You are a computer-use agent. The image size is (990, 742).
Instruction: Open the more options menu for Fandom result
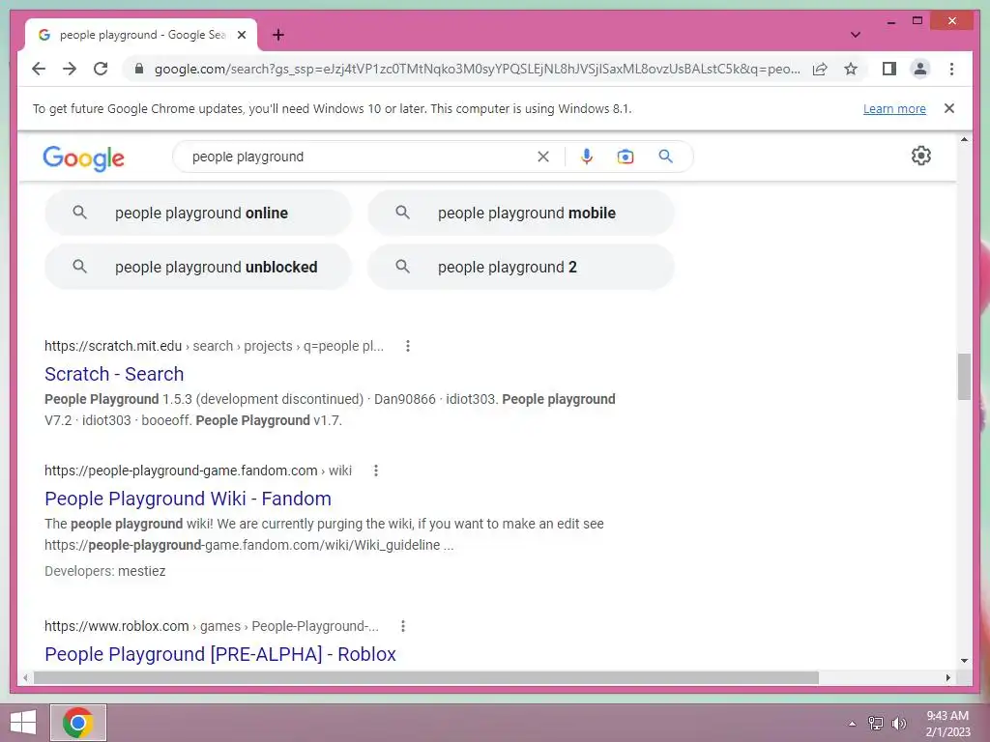pyautogui.click(x=376, y=471)
